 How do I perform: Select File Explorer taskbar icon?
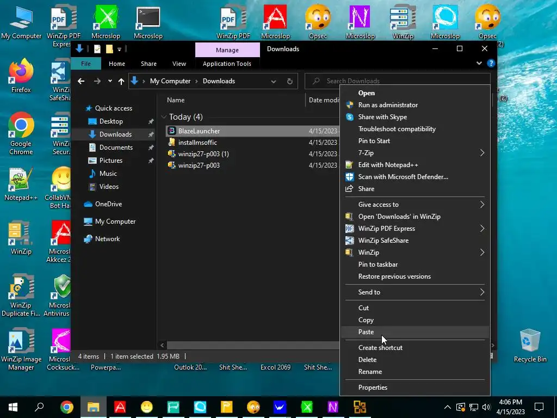point(93,407)
